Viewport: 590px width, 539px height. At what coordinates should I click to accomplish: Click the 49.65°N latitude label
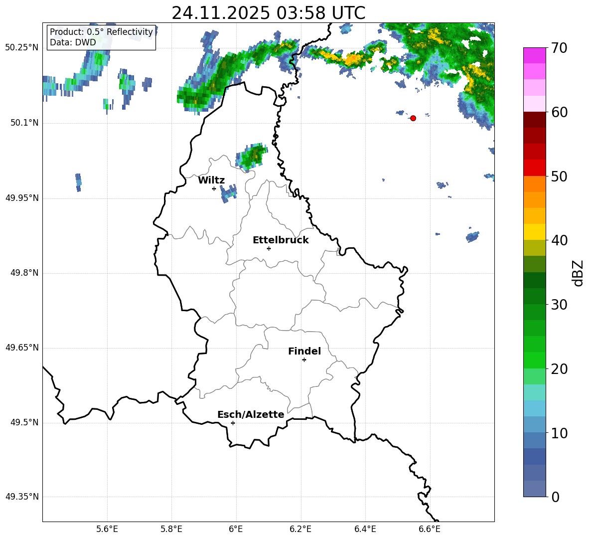pyautogui.click(x=22, y=348)
